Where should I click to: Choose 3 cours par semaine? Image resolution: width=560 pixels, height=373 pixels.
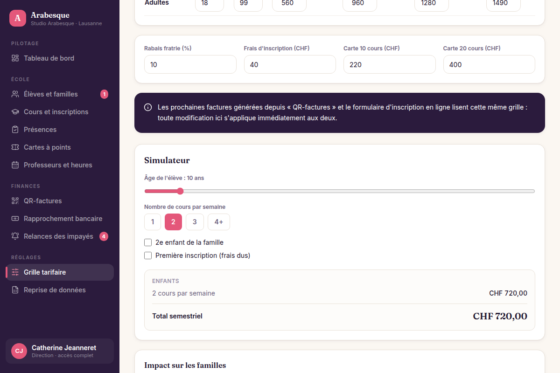pyautogui.click(x=195, y=222)
